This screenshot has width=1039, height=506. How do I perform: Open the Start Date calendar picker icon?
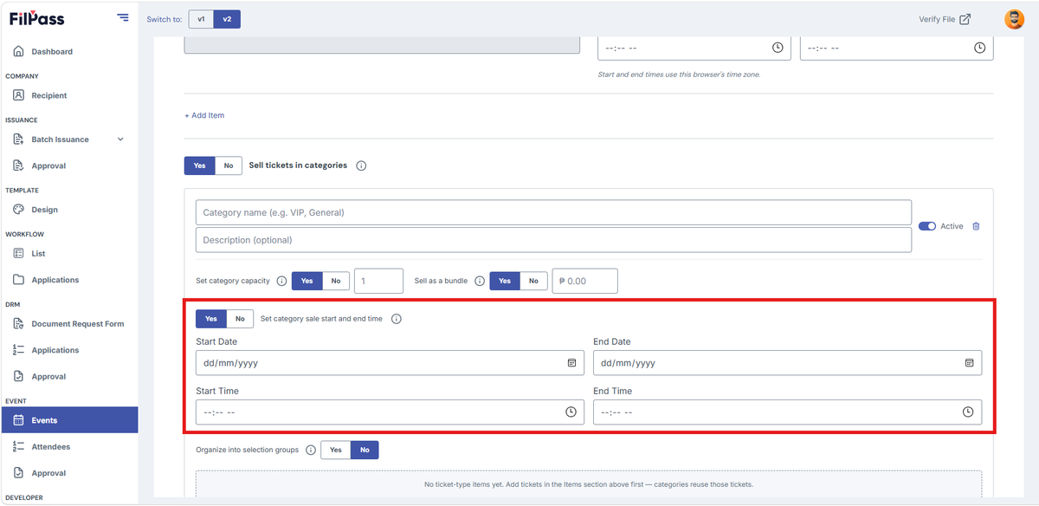pos(571,363)
